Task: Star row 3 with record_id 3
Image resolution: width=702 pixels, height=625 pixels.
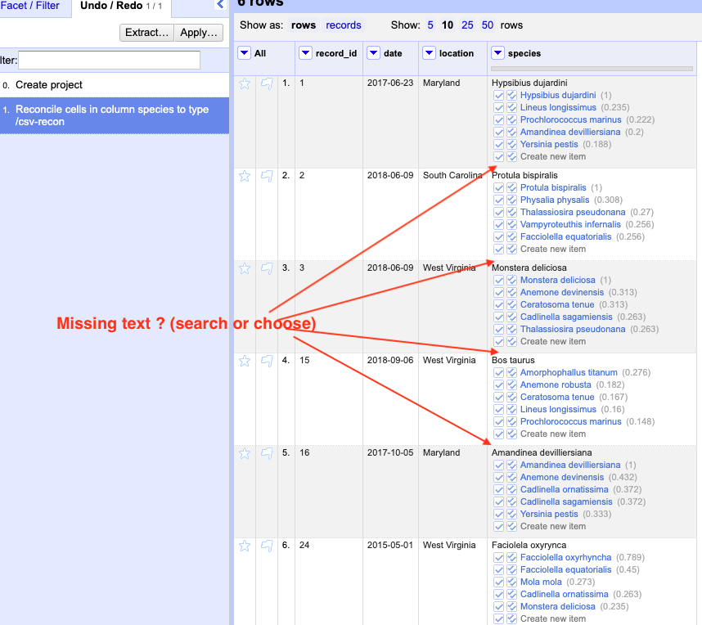Action: tap(245, 268)
